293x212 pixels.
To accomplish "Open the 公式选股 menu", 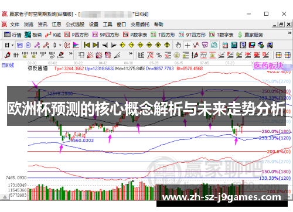I will pyautogui.click(x=75, y=25).
